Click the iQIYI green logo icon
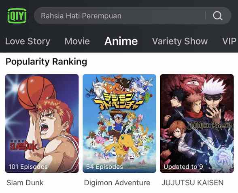The width and height of the screenshot is (238, 193). point(17,16)
